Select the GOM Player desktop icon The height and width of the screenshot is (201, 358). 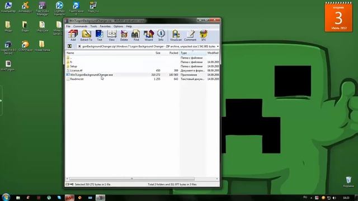pyautogui.click(x=25, y=46)
